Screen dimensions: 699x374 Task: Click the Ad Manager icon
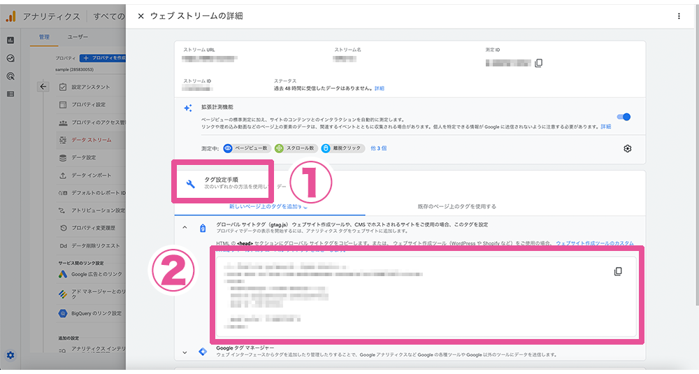coord(63,294)
